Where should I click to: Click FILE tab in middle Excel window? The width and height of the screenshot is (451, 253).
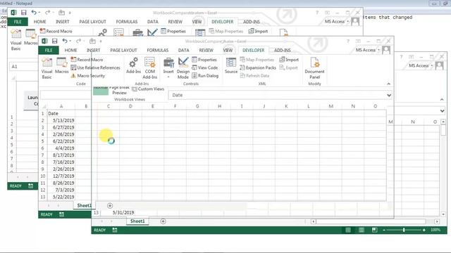(49, 50)
